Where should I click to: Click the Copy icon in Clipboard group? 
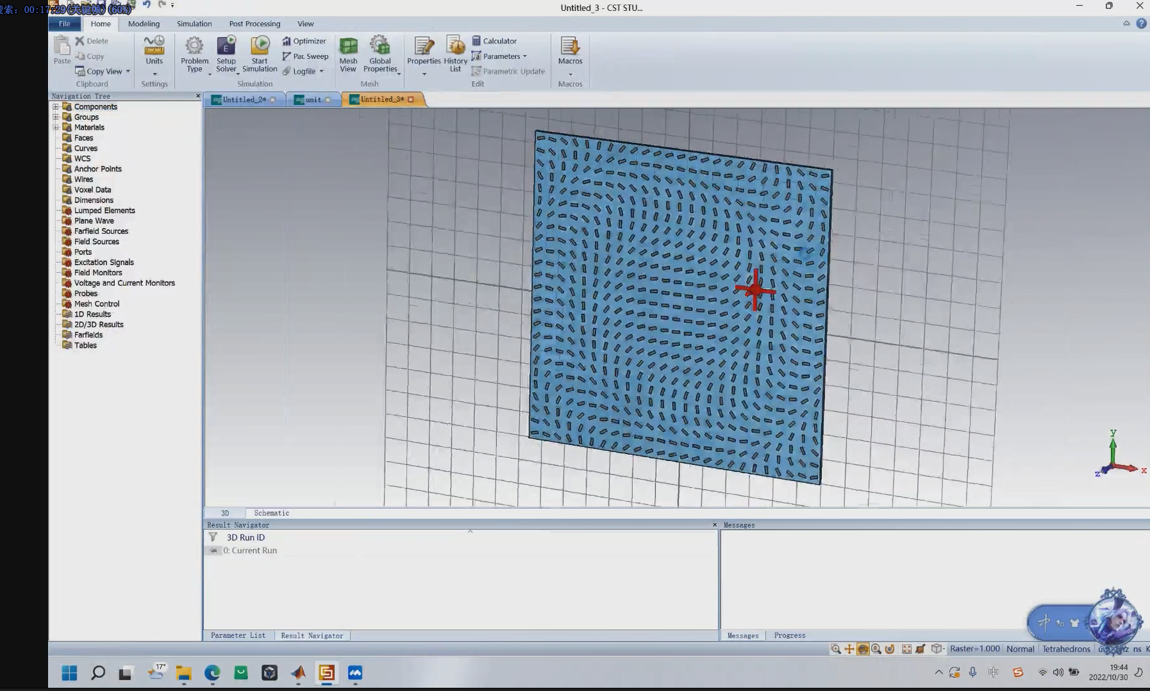coord(79,56)
